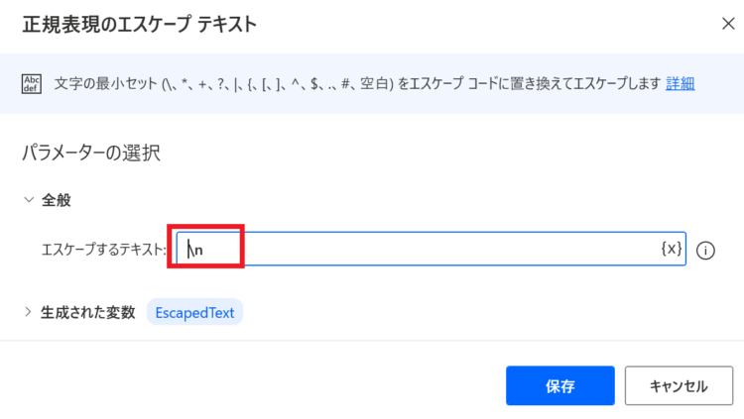Screen dimensions: 744x419
Task: Open the 詳細 link
Action: (x=680, y=83)
